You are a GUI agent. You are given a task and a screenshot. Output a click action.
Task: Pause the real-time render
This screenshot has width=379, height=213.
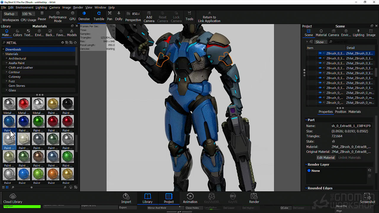pyautogui.click(x=42, y=16)
